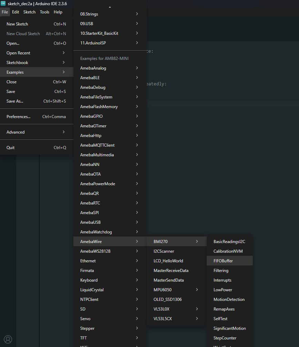The width and height of the screenshot is (299, 347).
Task: Select the OLED_SSD1306 example
Action: click(x=168, y=299)
